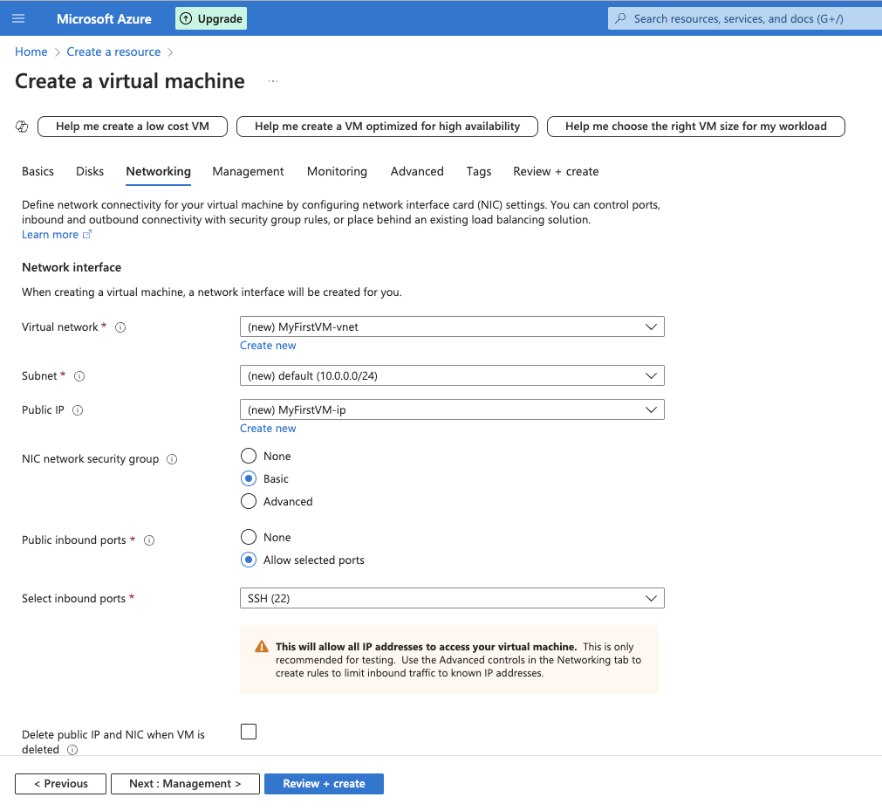Image resolution: width=882 pixels, height=811 pixels.
Task: Click the Subnet info icon
Action: click(79, 376)
